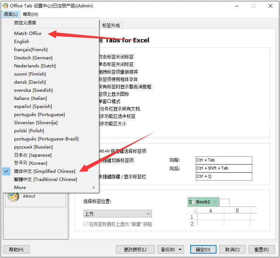280x258 pixels.
Task: Click row 1 header in preview grid
Action: 192,217
